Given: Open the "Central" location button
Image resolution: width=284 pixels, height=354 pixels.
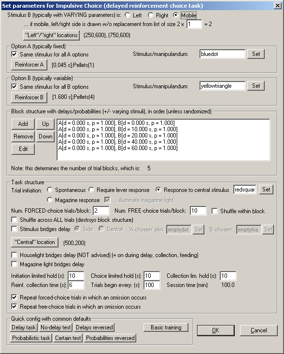Looking at the screenshot, I should coord(35,242).
